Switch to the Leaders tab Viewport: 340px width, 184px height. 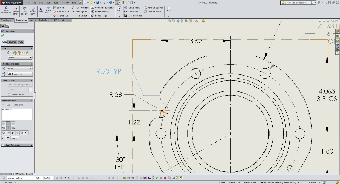[13, 42]
